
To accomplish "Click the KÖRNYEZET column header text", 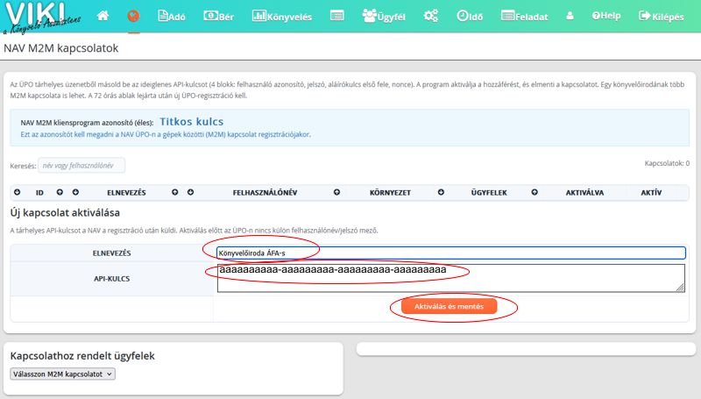I will [390, 193].
